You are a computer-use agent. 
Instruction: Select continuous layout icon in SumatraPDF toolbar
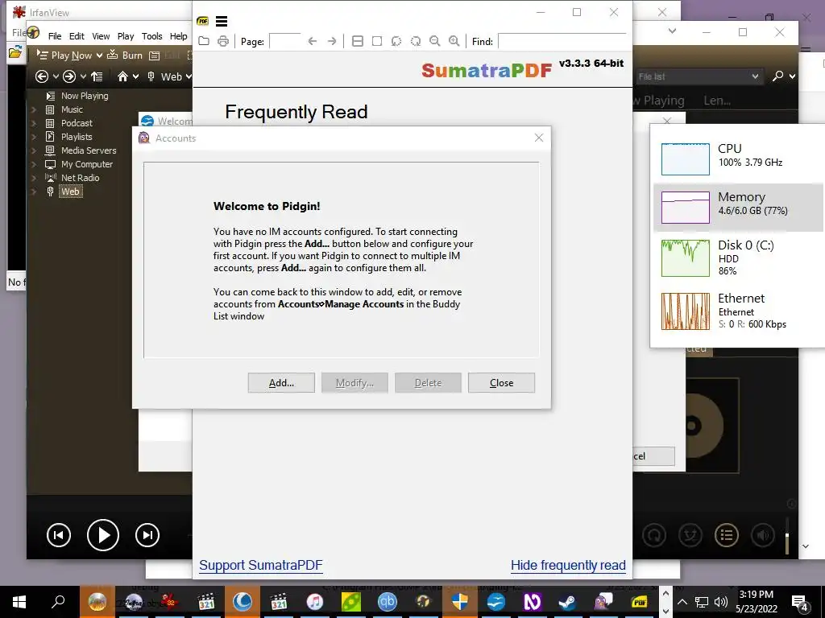point(358,41)
